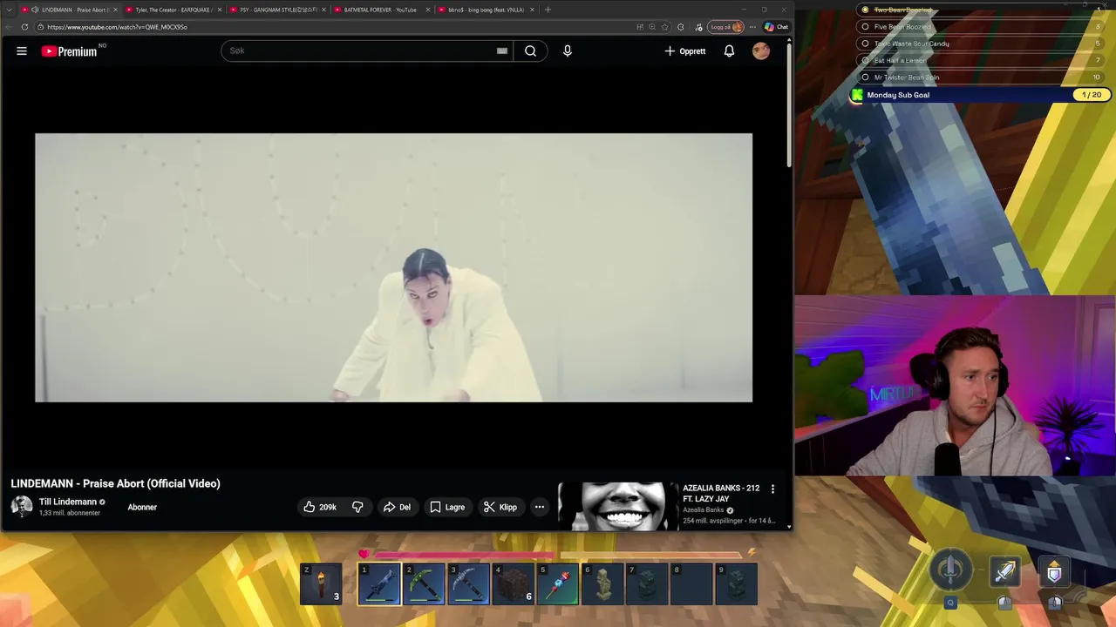The width and height of the screenshot is (1116, 627).
Task: Open the tab list chevron
Action: click(x=9, y=10)
